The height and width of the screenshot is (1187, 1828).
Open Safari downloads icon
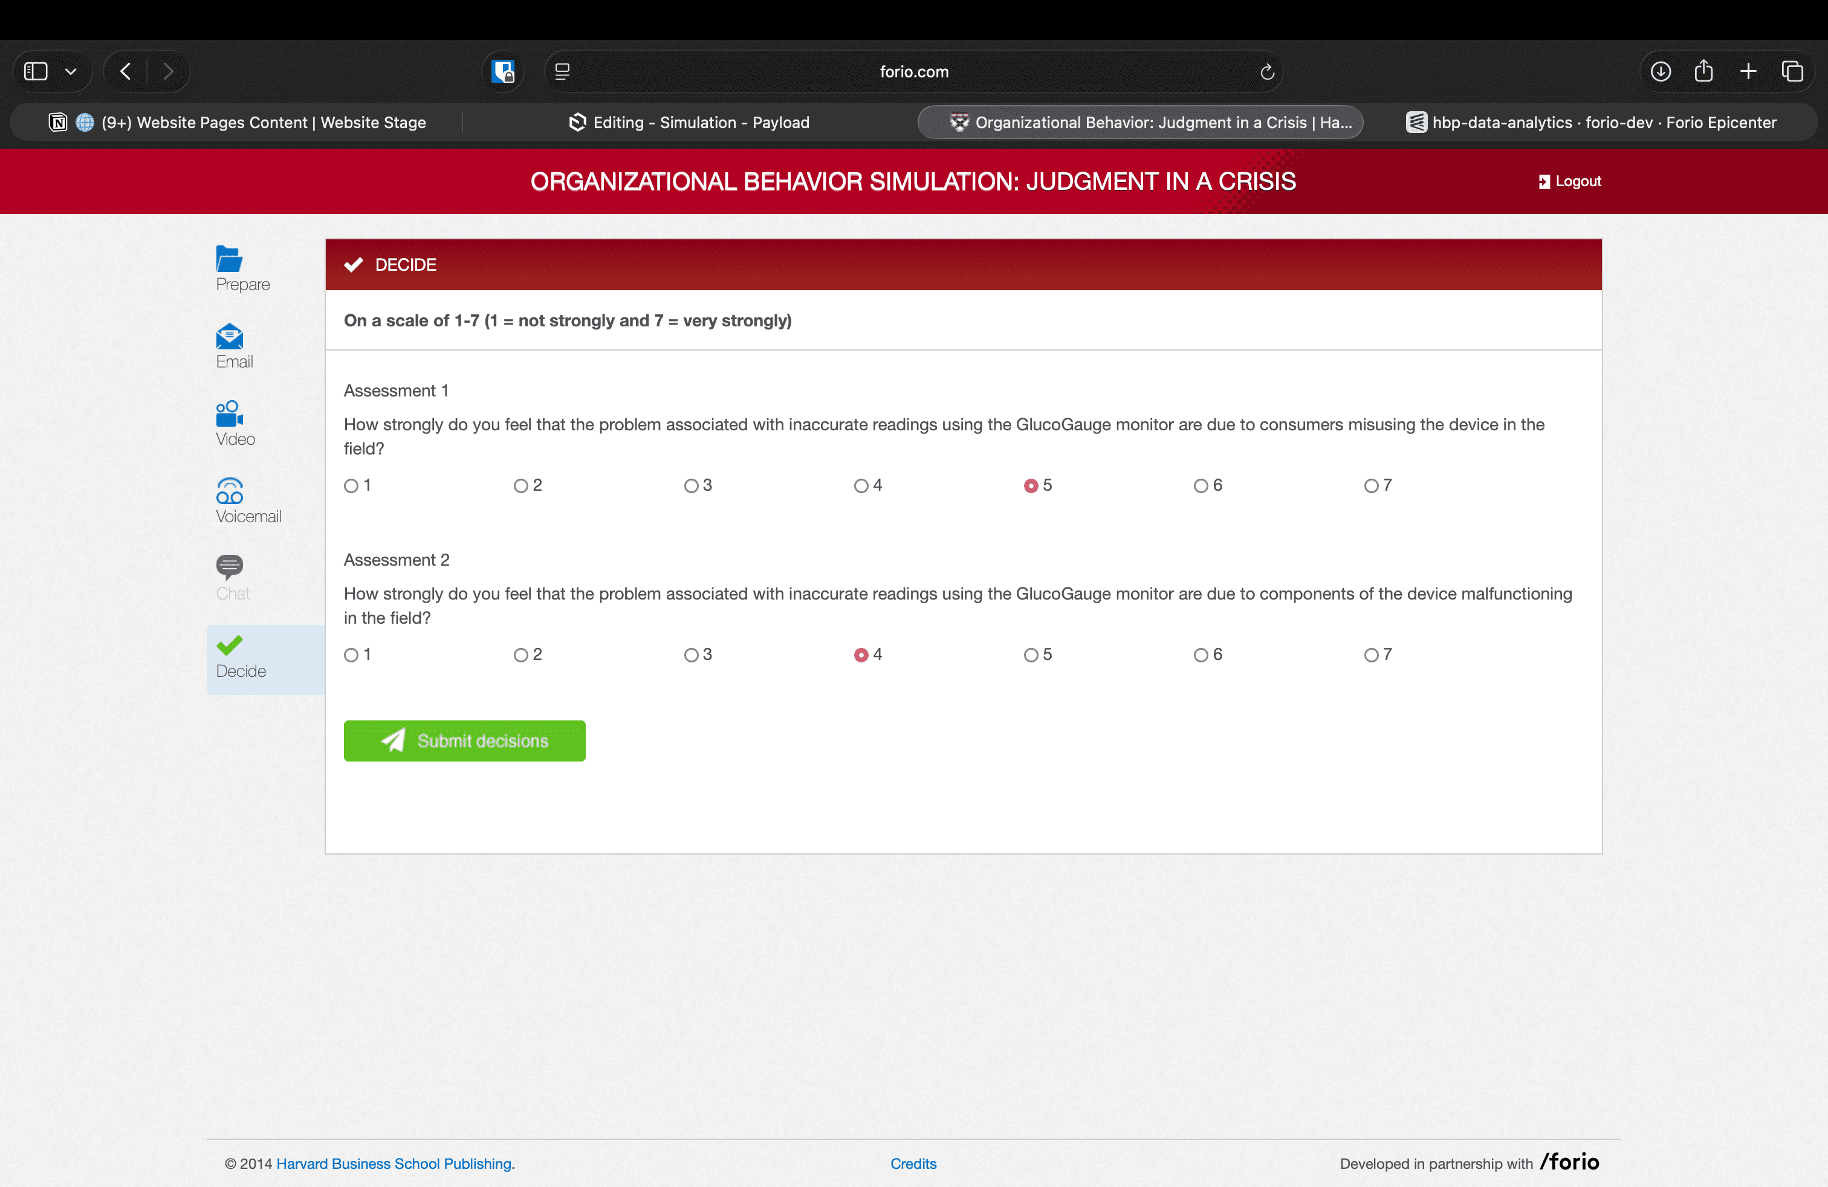1661,72
